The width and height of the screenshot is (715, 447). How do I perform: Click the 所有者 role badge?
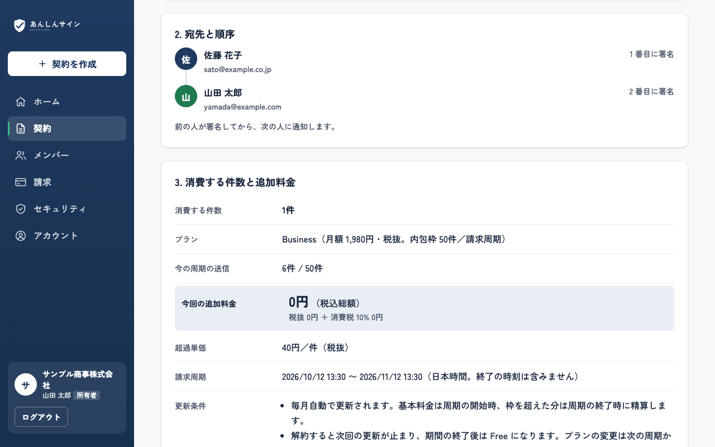(x=87, y=395)
